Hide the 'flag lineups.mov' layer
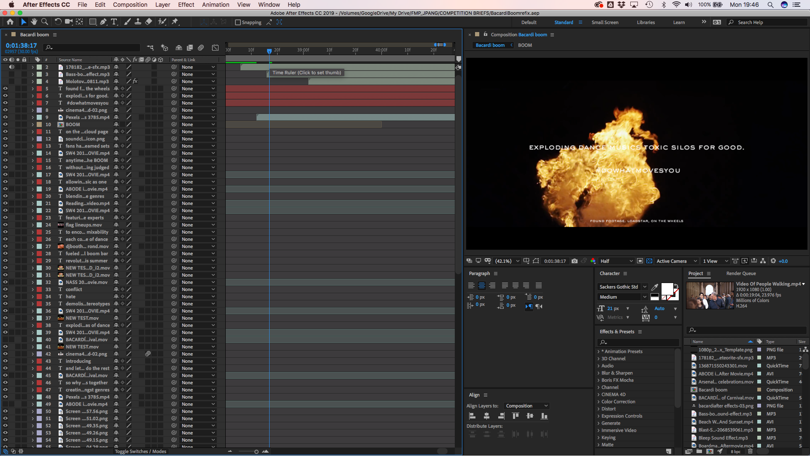810x456 pixels. pos(5,225)
